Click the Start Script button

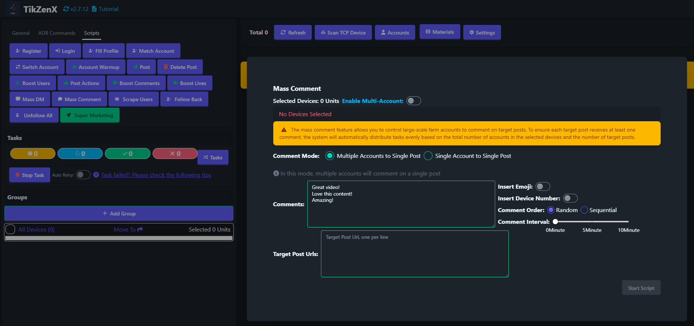[x=641, y=288]
